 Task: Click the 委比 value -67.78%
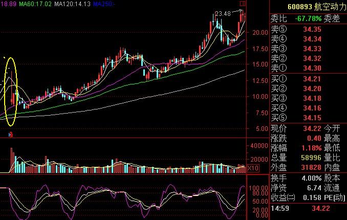point(308,18)
